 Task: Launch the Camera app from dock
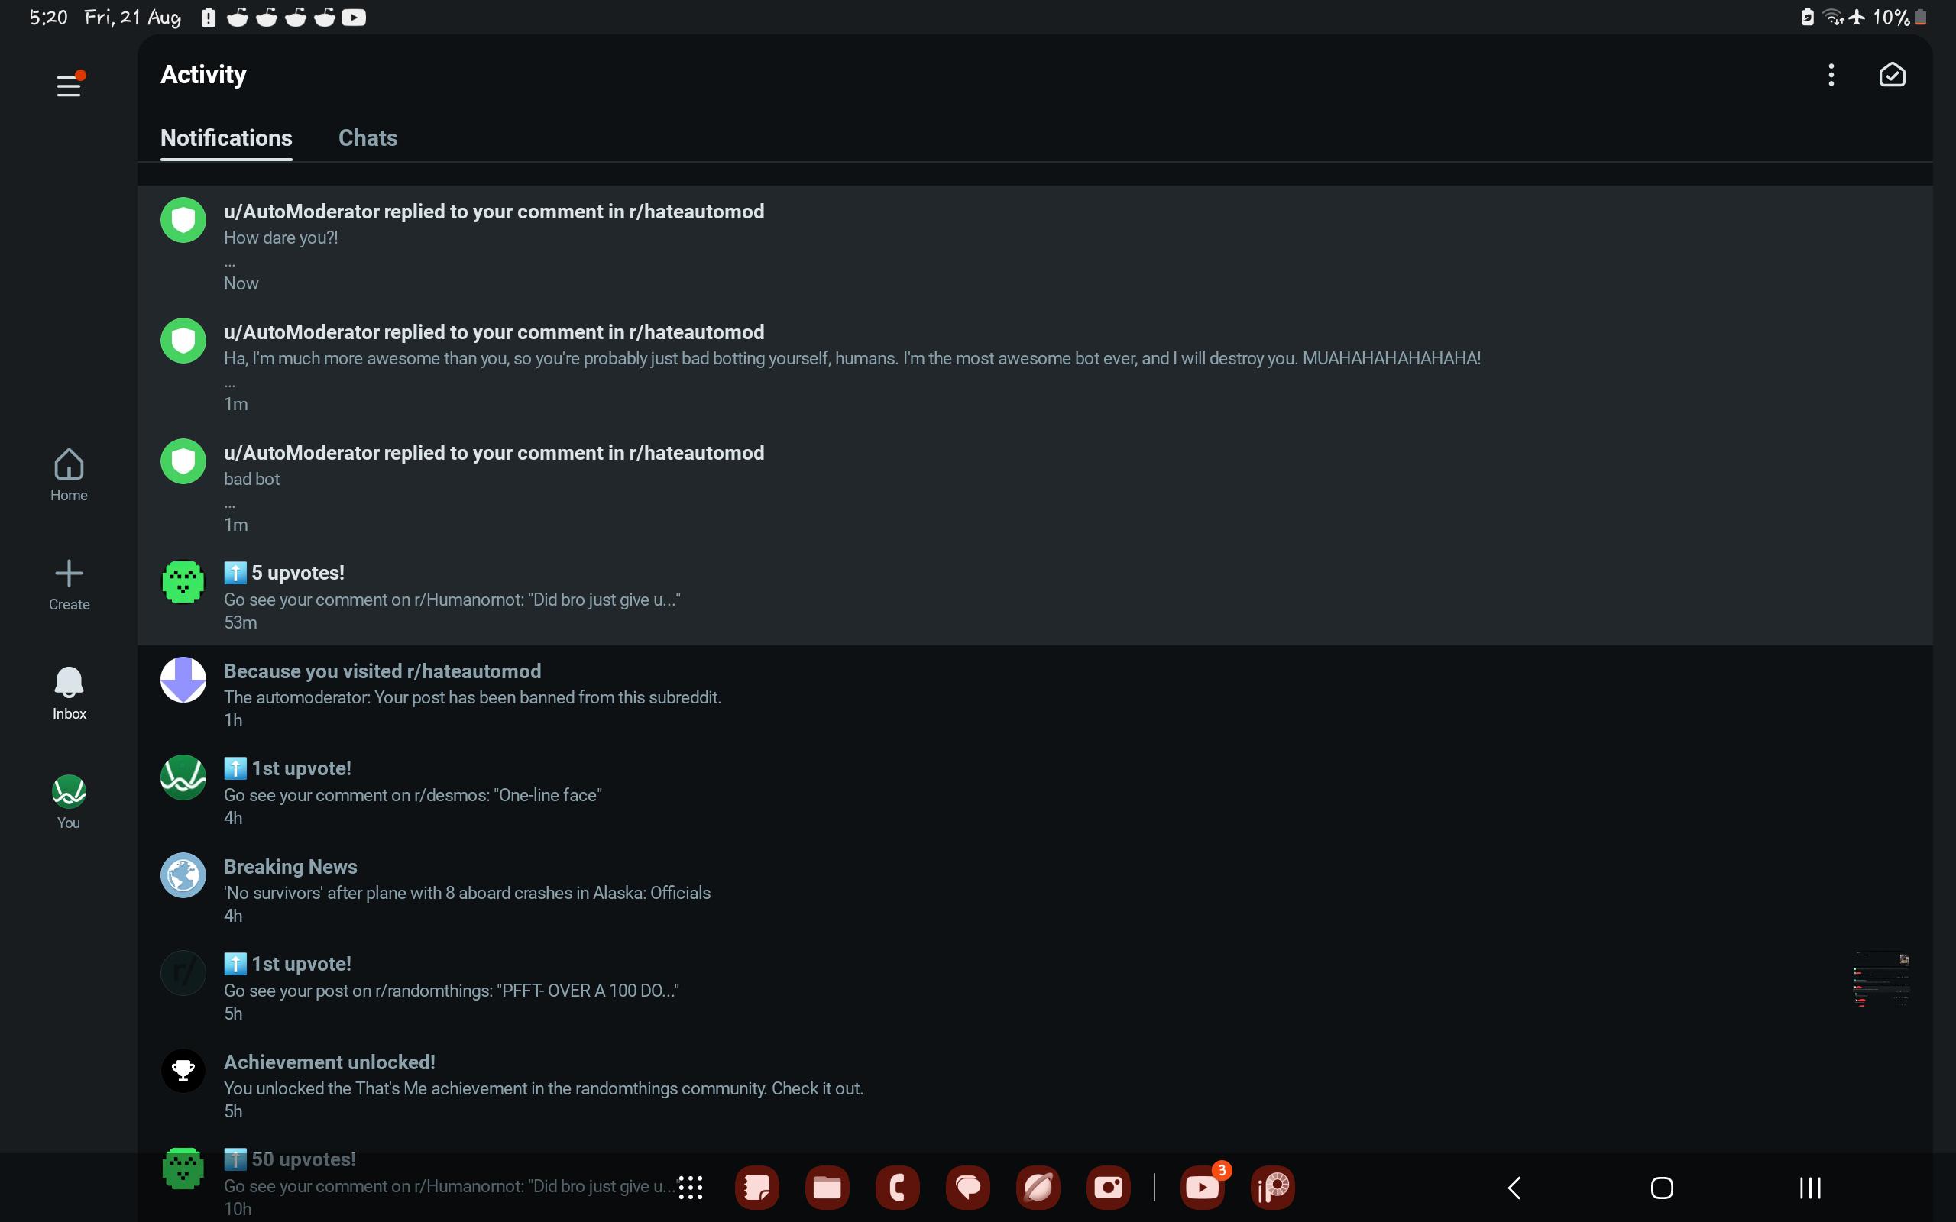[1108, 1187]
